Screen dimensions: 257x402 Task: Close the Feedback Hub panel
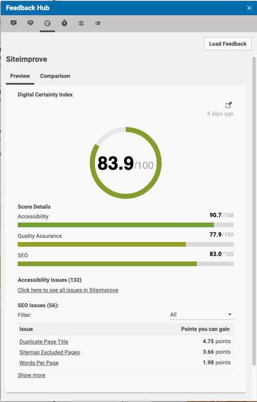point(249,8)
